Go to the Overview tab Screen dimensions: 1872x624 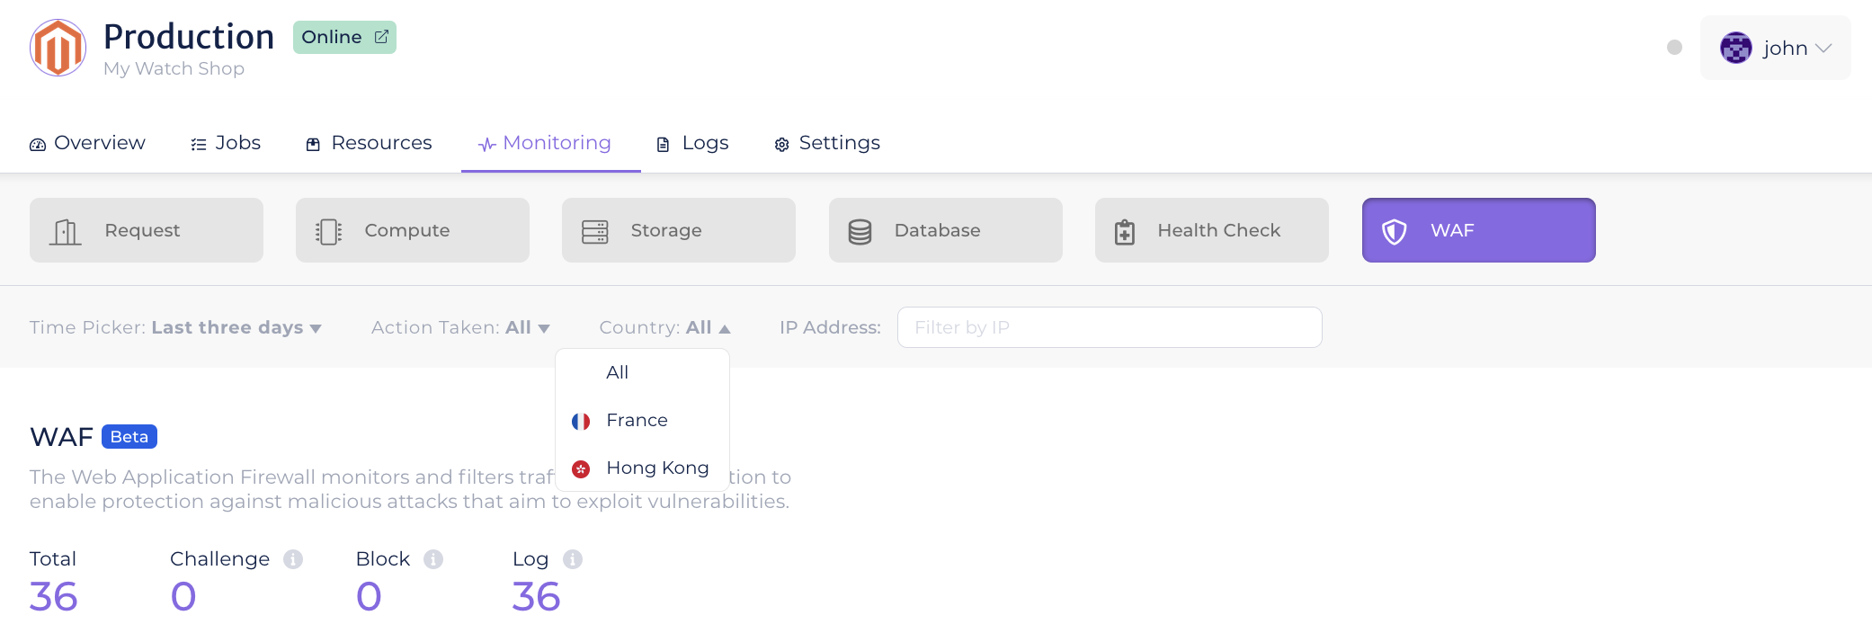(87, 143)
